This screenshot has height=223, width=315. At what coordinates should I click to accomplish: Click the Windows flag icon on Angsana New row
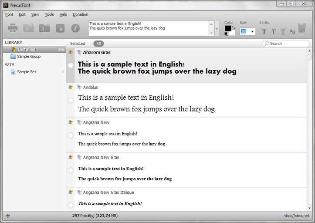[71, 122]
